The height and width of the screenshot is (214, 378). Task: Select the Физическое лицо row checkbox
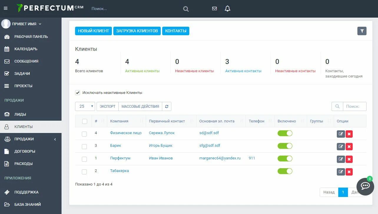(84, 134)
